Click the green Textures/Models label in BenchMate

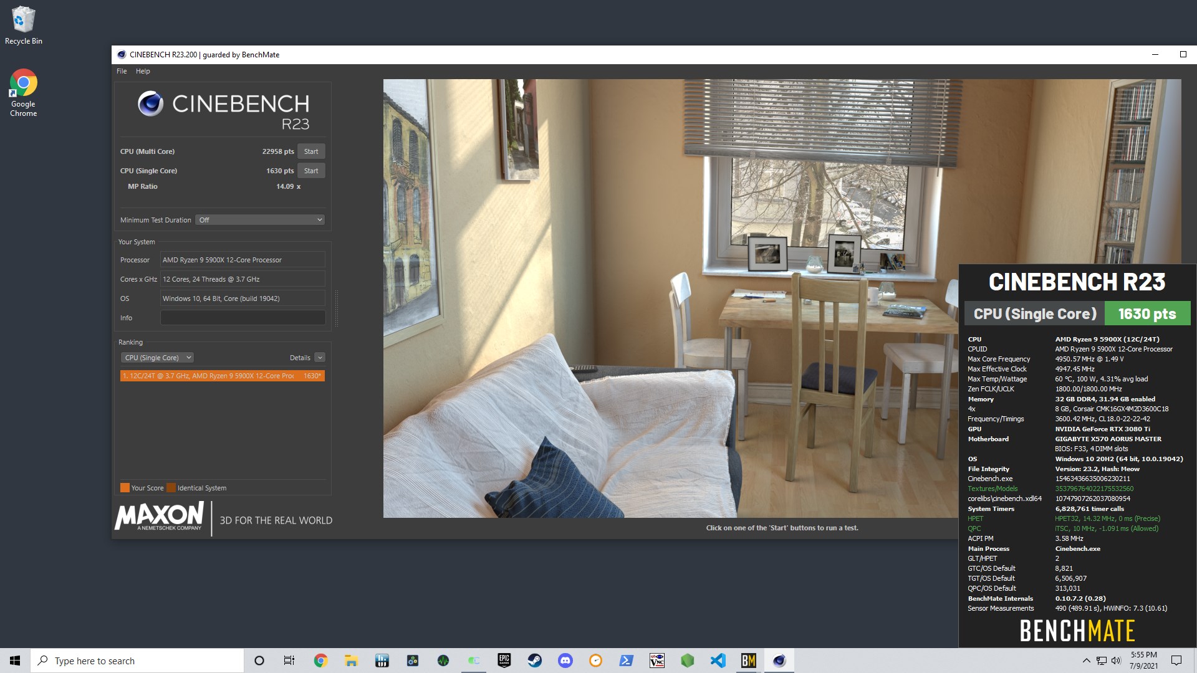[993, 489]
